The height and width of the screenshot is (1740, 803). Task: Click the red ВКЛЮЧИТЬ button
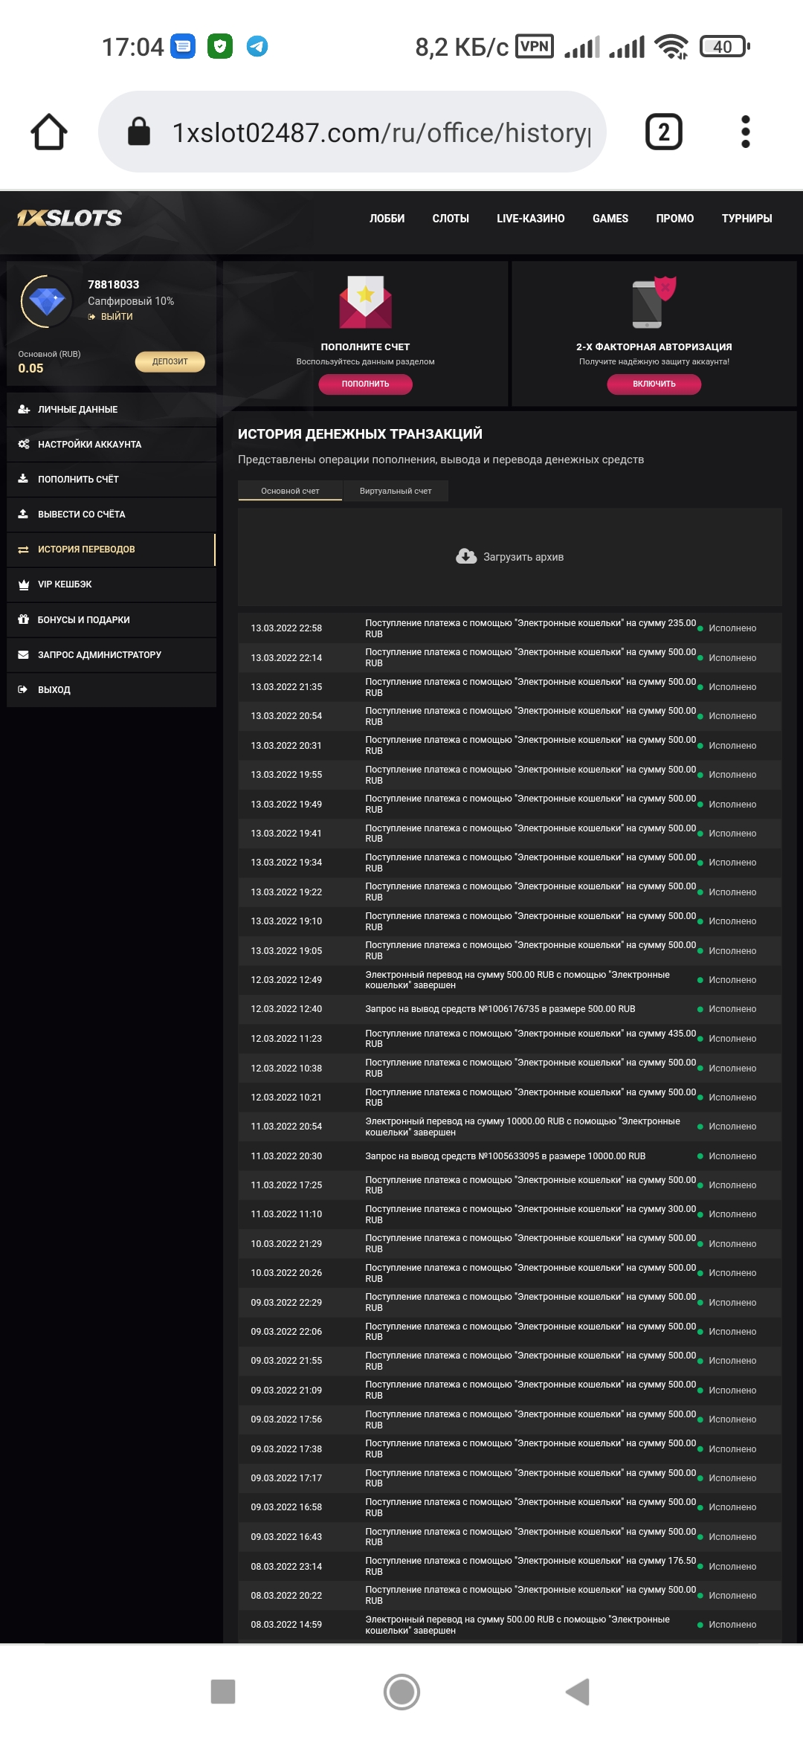[654, 384]
